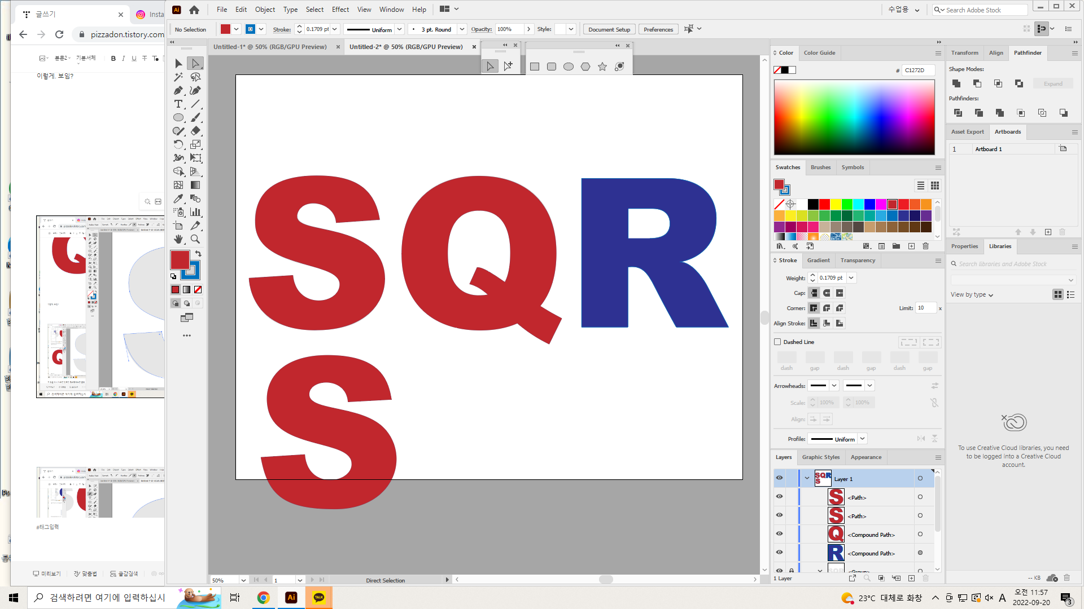Select the Ellipse tool
The height and width of the screenshot is (609, 1084).
178,118
